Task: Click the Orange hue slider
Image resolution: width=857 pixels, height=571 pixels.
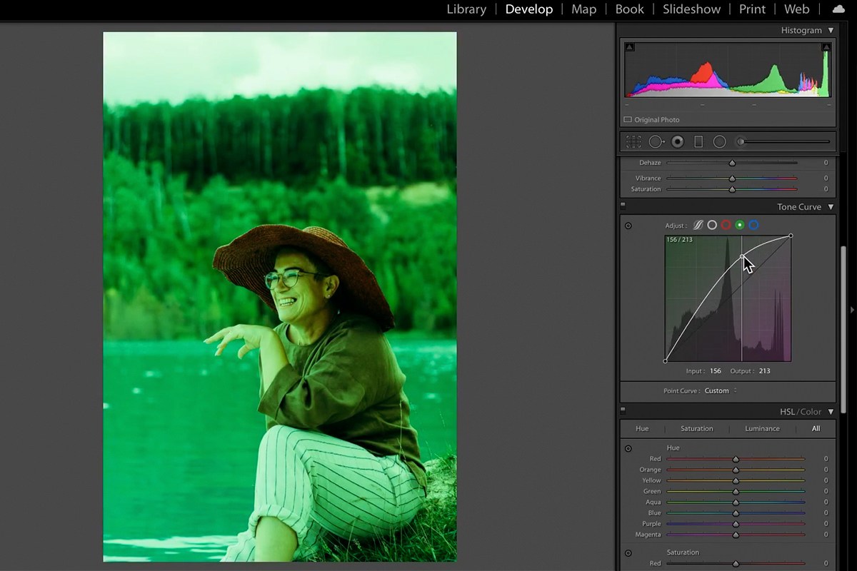Action: pos(736,470)
